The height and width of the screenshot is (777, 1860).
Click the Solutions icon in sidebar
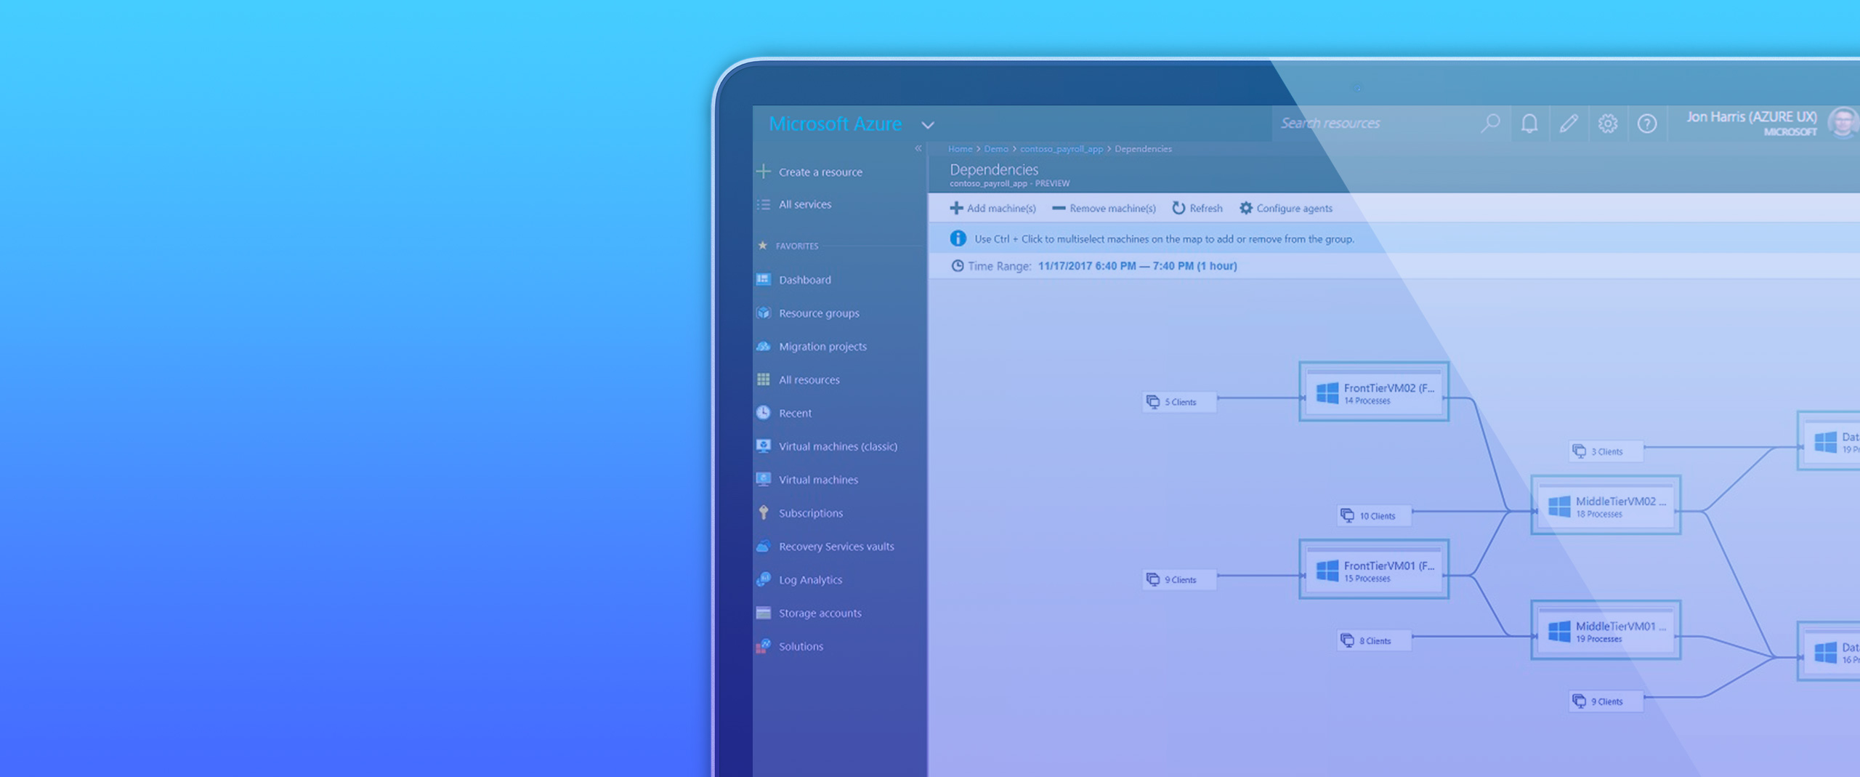point(764,645)
